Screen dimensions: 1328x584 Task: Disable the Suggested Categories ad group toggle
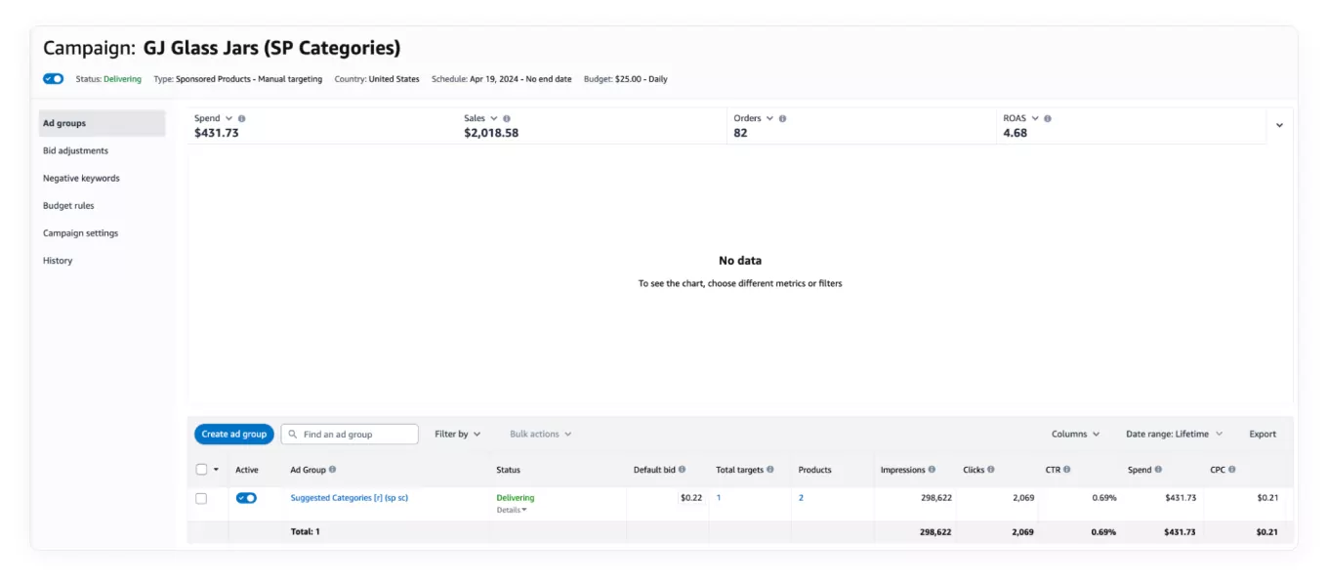pyautogui.click(x=246, y=498)
